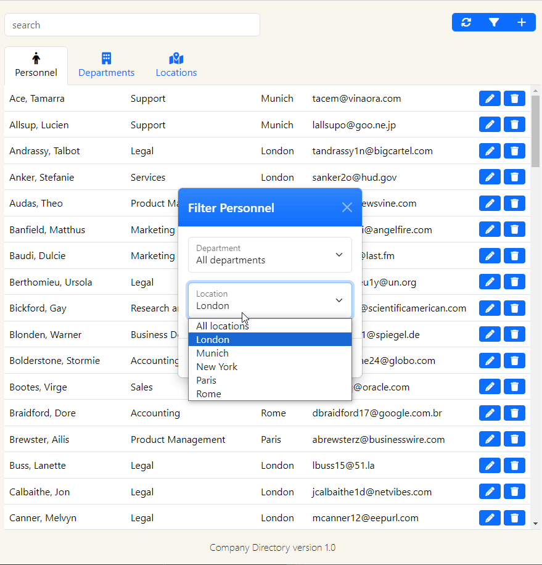Edit Canner, Melvyn's details
This screenshot has width=542, height=565.
point(490,518)
